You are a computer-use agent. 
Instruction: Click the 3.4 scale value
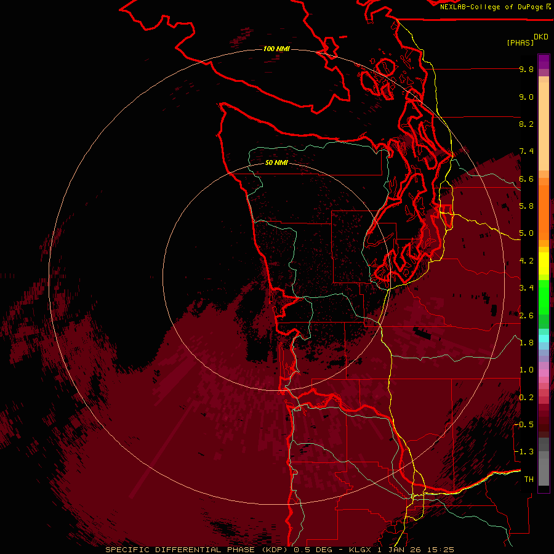526,288
